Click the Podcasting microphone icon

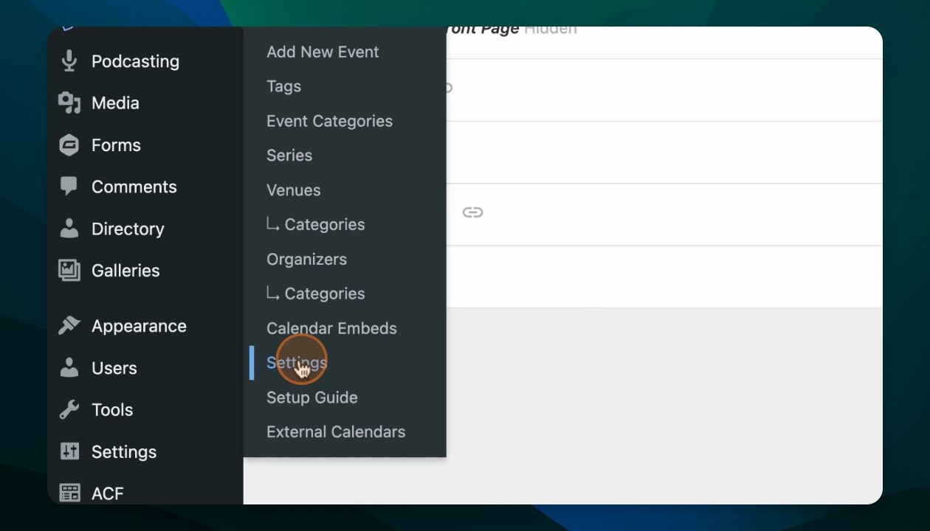click(69, 61)
